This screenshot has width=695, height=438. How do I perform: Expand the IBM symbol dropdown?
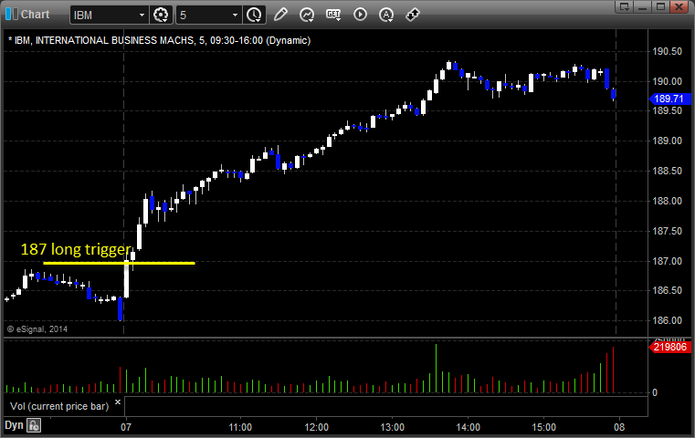pyautogui.click(x=142, y=16)
